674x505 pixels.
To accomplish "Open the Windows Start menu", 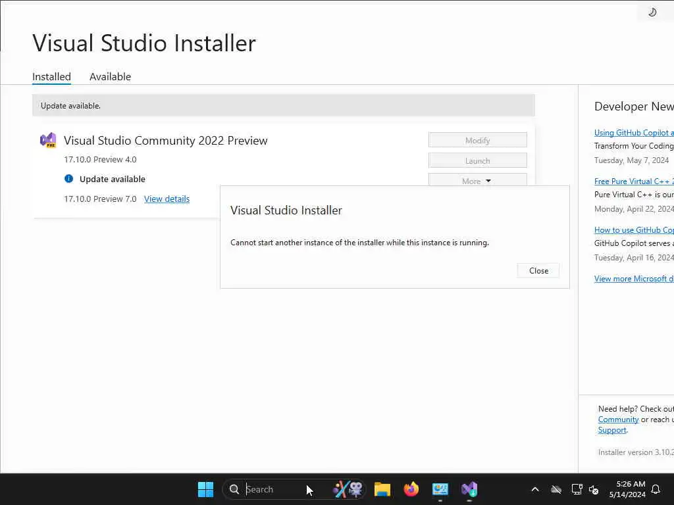I will click(x=205, y=489).
